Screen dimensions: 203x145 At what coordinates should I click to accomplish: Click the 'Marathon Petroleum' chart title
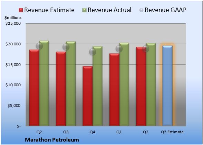point(52,140)
